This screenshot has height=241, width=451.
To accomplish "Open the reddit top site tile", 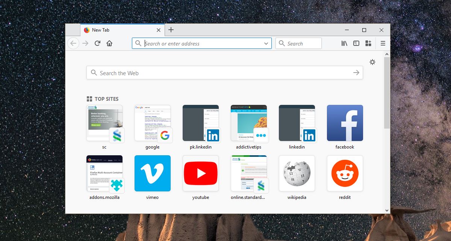I will pos(345,173).
